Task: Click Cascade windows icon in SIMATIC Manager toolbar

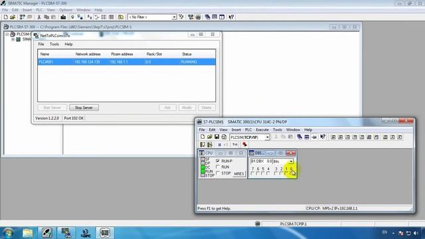Action: point(207,17)
